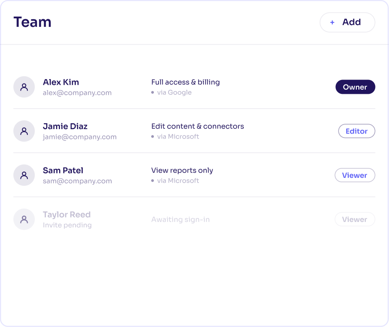This screenshot has width=389, height=327.
Task: Click Sam Patel's avatar icon
Action: tap(24, 175)
